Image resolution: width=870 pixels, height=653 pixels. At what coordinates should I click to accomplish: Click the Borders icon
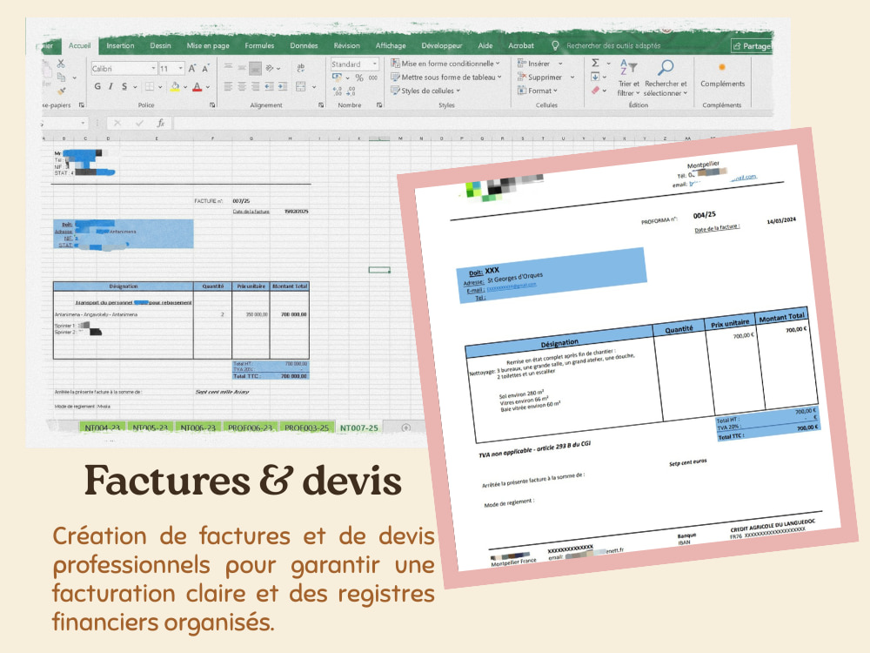(150, 86)
